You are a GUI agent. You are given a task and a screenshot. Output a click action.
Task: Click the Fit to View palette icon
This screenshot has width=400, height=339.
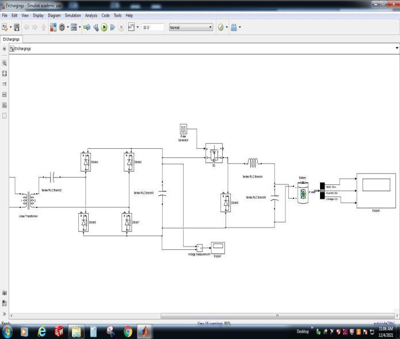[5, 74]
